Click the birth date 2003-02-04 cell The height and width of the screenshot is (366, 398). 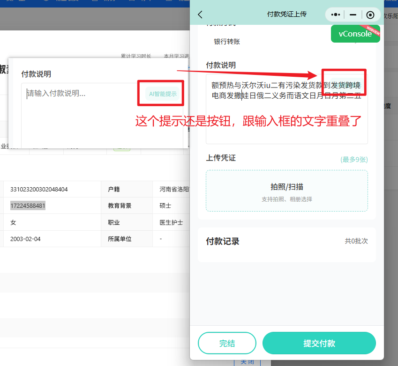25,239
